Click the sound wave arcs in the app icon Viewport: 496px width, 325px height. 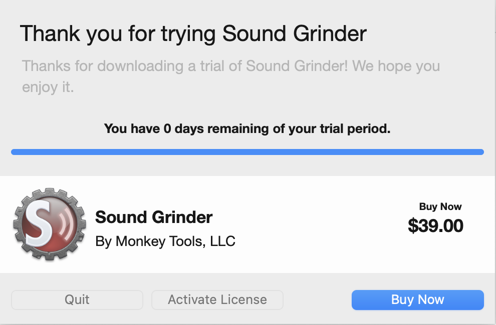click(67, 223)
